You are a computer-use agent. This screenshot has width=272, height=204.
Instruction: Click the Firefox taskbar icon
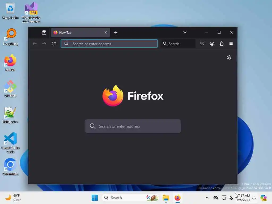tap(177, 198)
